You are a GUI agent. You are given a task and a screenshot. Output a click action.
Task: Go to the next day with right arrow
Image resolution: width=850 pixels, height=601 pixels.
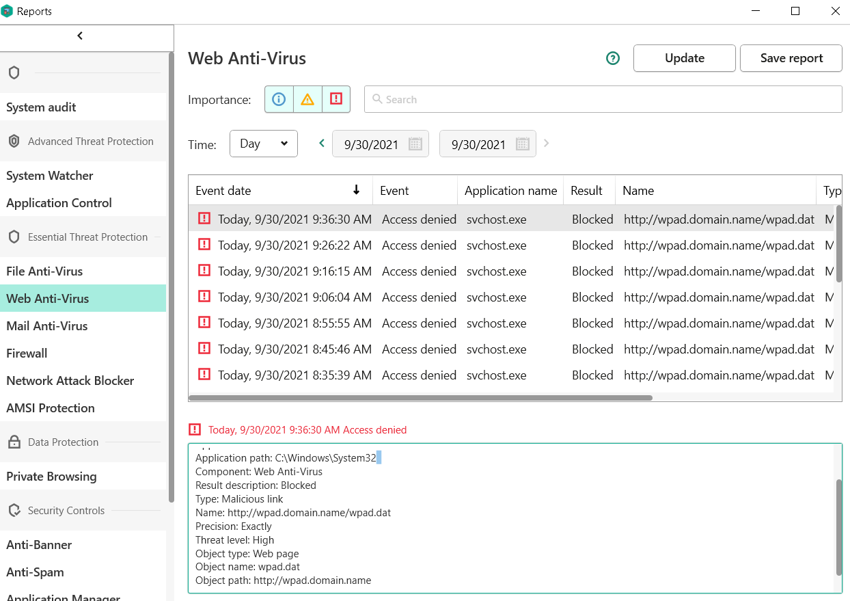coord(546,144)
